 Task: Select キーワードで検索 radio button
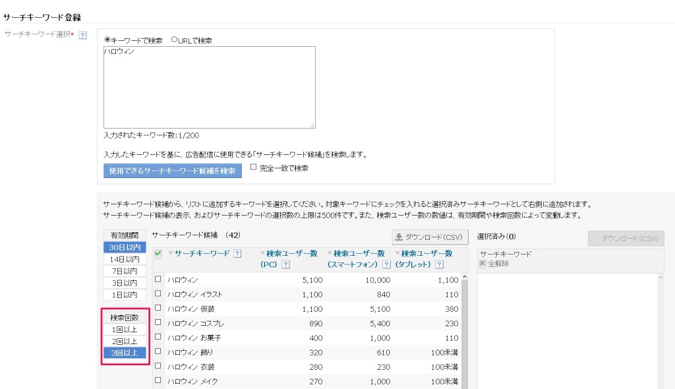tap(107, 40)
